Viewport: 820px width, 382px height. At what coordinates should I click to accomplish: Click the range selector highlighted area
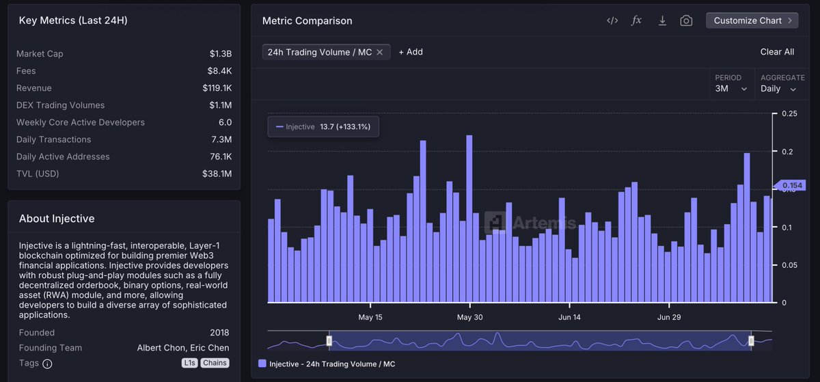[x=540, y=340]
